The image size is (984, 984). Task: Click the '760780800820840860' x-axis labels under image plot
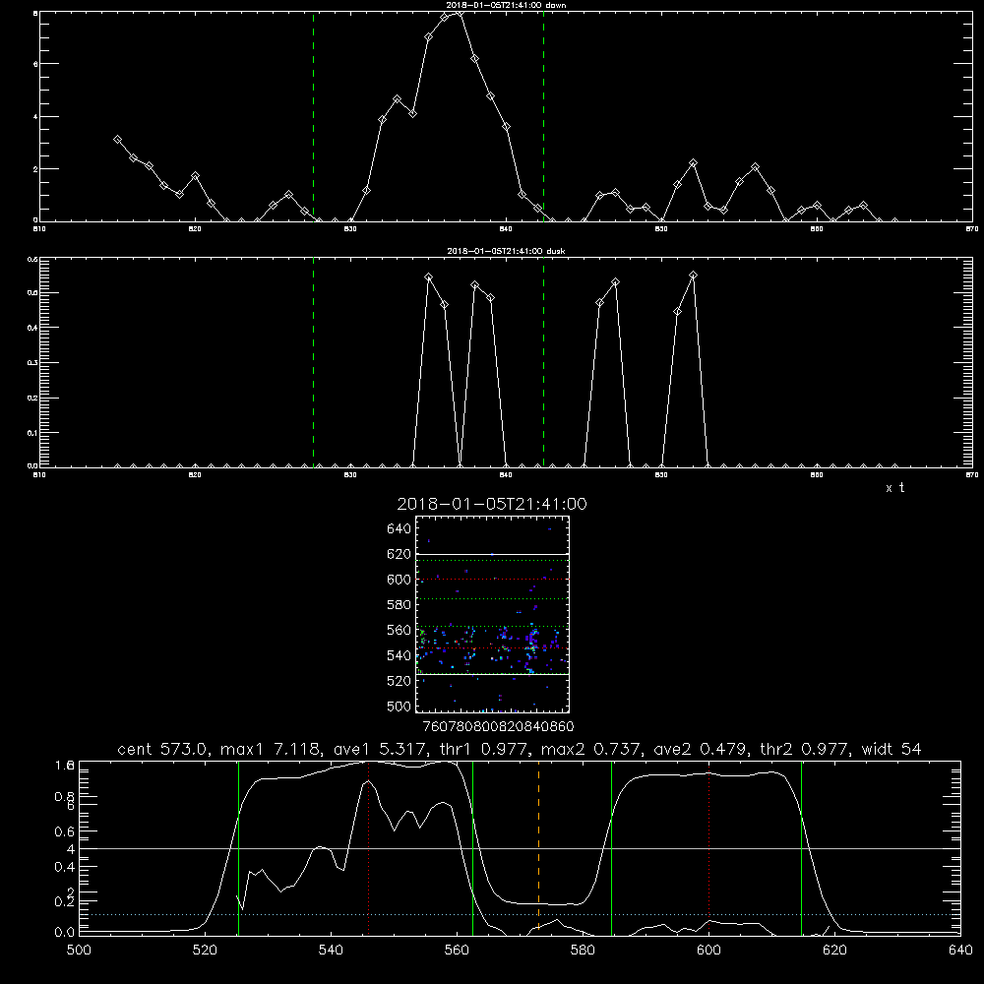498,726
